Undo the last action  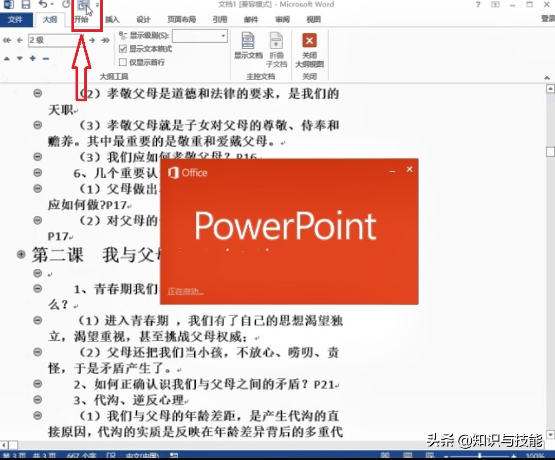43,4
